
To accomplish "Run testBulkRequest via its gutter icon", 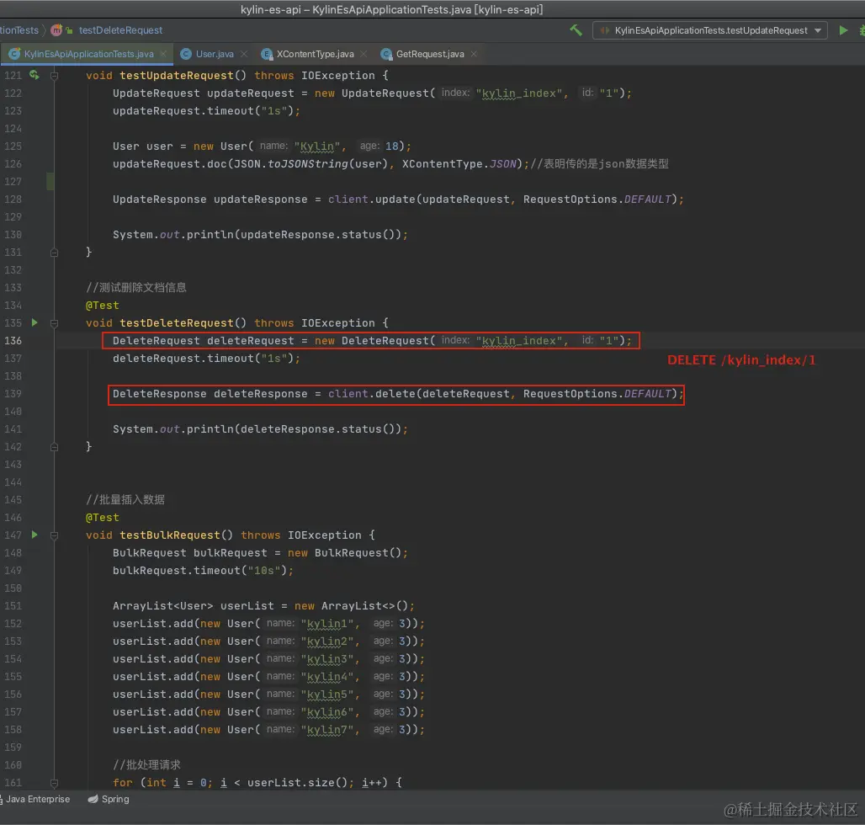I will 34,535.
